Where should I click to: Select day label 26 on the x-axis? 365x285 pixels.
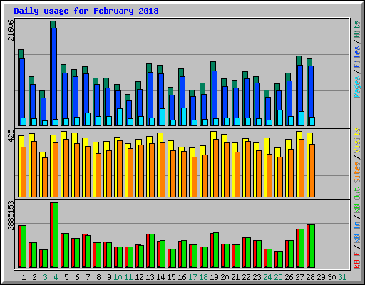tap(289, 277)
